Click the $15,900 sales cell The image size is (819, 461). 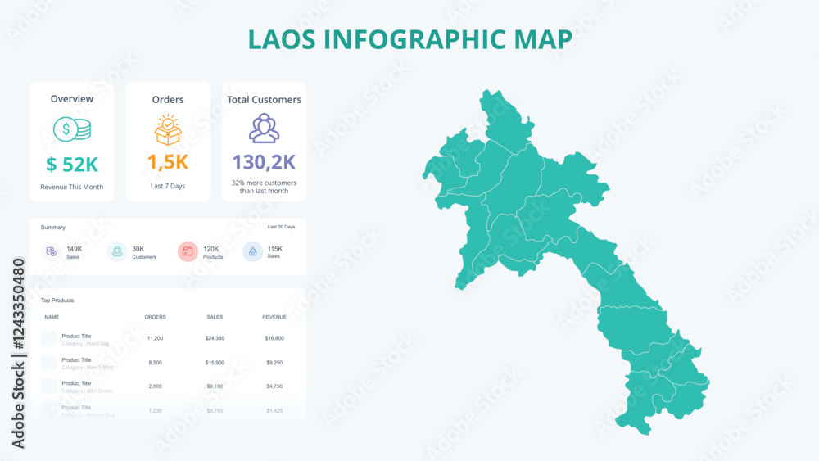click(215, 362)
